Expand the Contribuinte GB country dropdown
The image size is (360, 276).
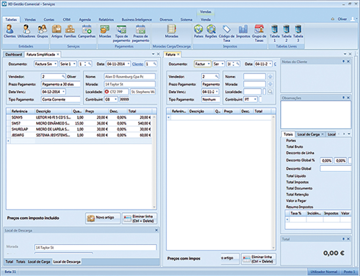click(116, 99)
